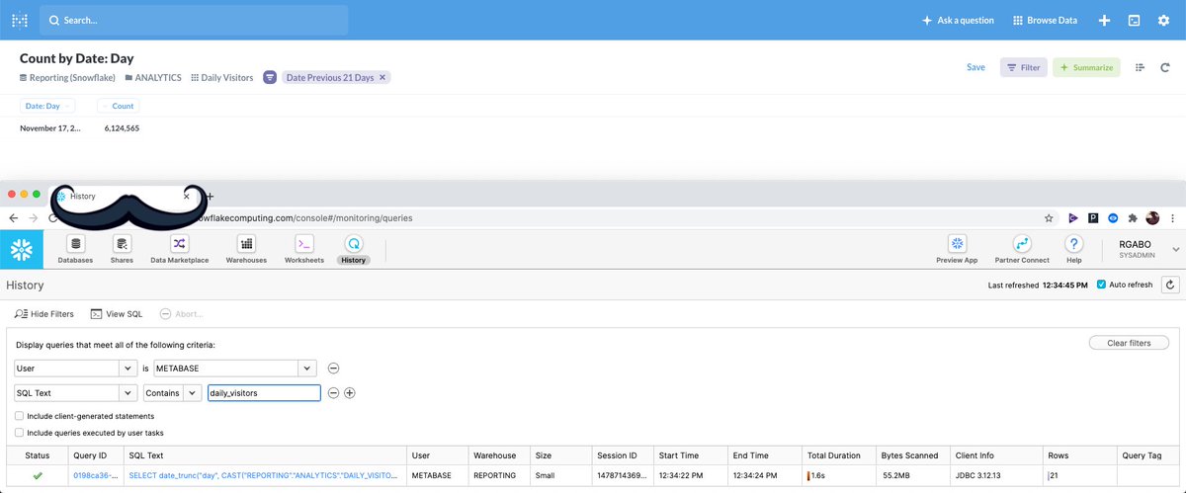Click Clear filters button
1186x493 pixels.
tap(1129, 343)
